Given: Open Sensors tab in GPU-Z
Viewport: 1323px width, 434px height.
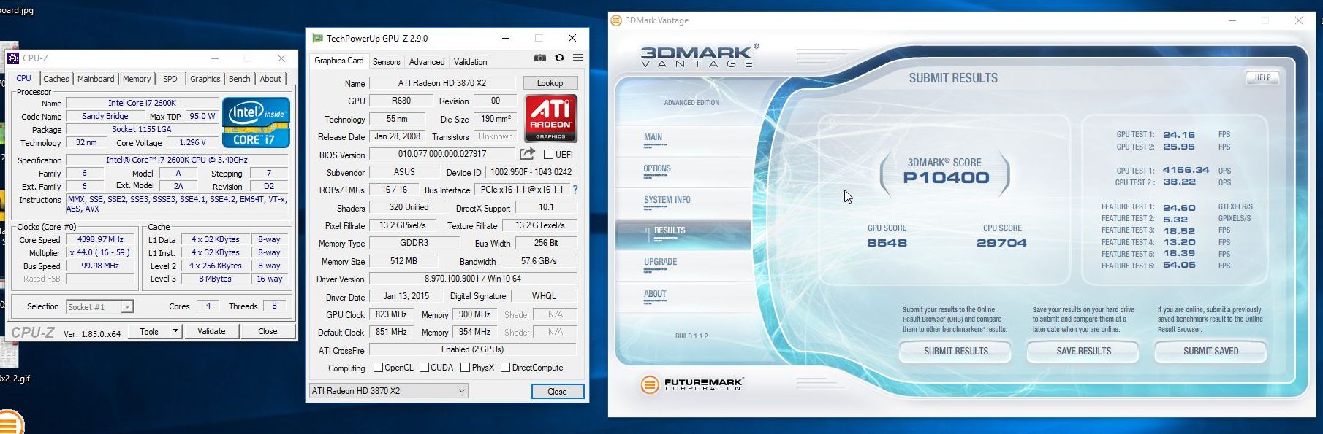Looking at the screenshot, I should [387, 62].
